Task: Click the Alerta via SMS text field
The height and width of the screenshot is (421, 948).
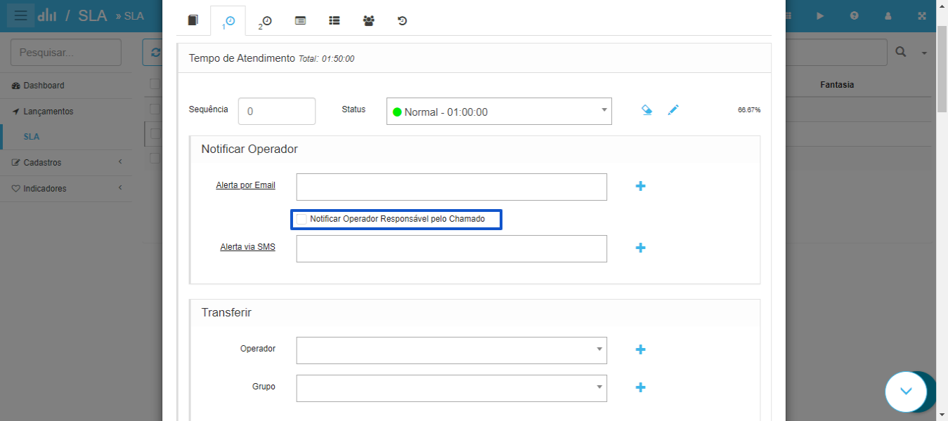Action: point(451,248)
